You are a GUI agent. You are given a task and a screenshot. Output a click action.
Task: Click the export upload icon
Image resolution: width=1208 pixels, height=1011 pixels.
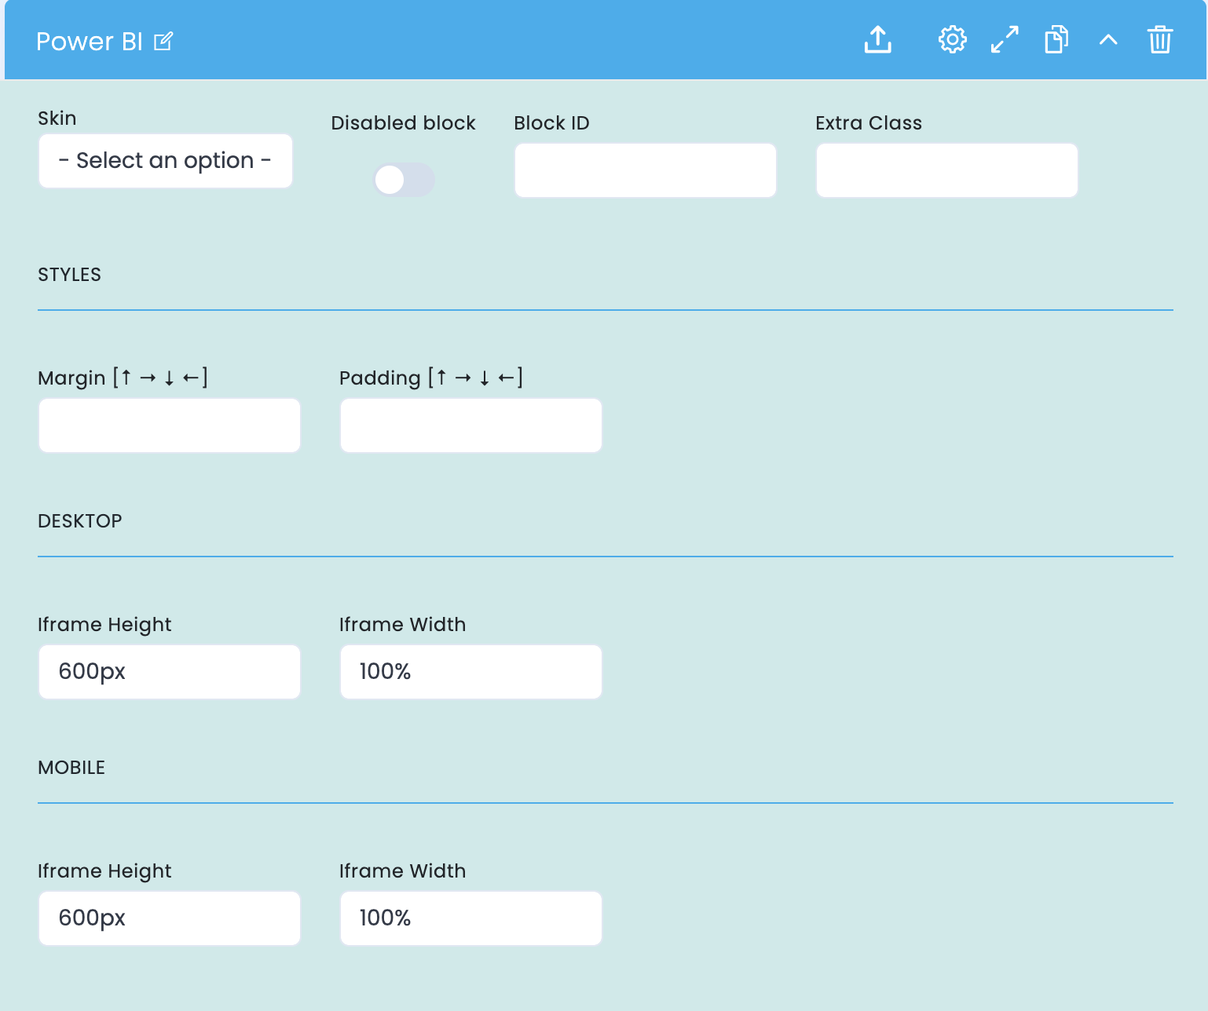coord(877,39)
